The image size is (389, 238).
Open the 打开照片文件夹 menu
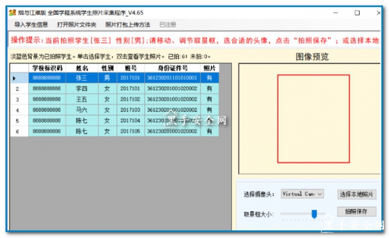pos(76,25)
